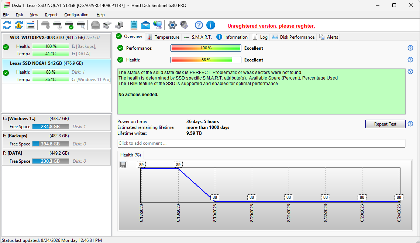Switch to the Alerts tab
Screen dimensions: 420x243
[x=329, y=37]
